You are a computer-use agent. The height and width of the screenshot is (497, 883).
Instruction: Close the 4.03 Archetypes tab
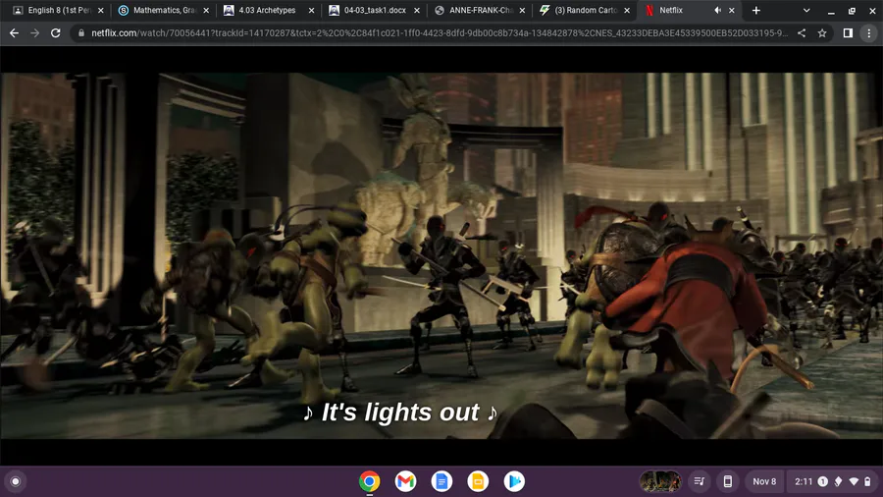tap(311, 10)
